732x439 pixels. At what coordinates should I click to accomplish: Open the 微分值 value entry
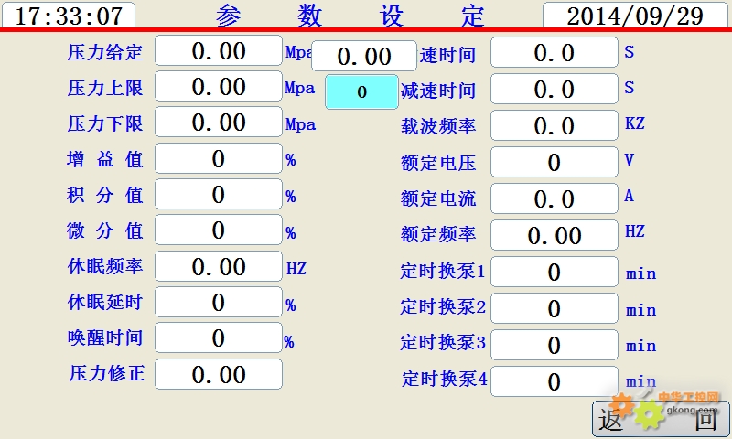point(219,230)
